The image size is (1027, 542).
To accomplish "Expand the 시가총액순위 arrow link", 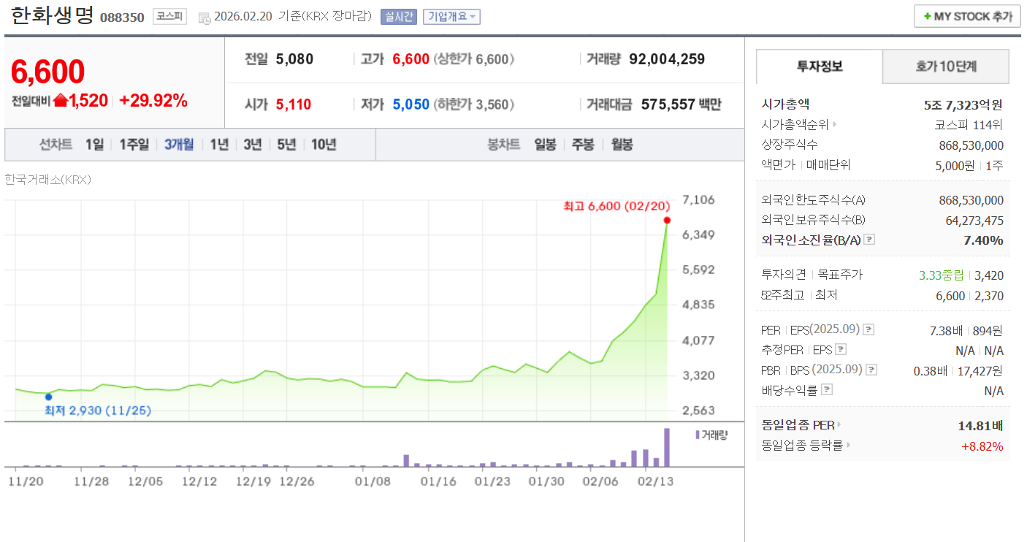I will (835, 125).
